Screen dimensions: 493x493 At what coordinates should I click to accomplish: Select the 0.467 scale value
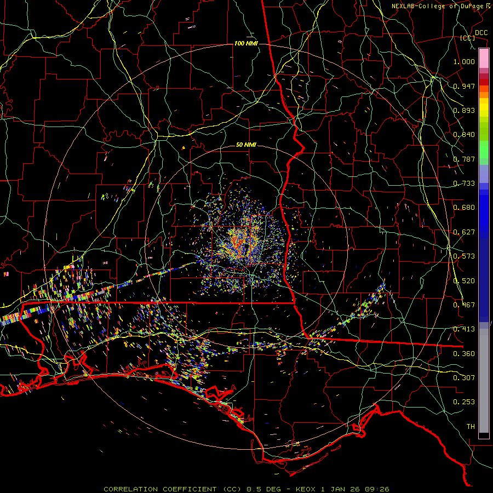pos(464,305)
